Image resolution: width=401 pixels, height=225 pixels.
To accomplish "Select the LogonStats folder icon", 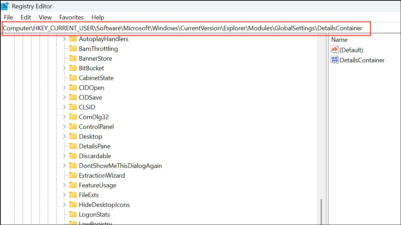I will tap(73, 214).
